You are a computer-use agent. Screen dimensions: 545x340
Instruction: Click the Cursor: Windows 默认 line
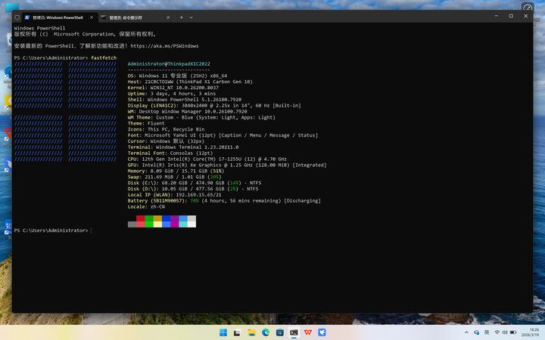(166, 141)
